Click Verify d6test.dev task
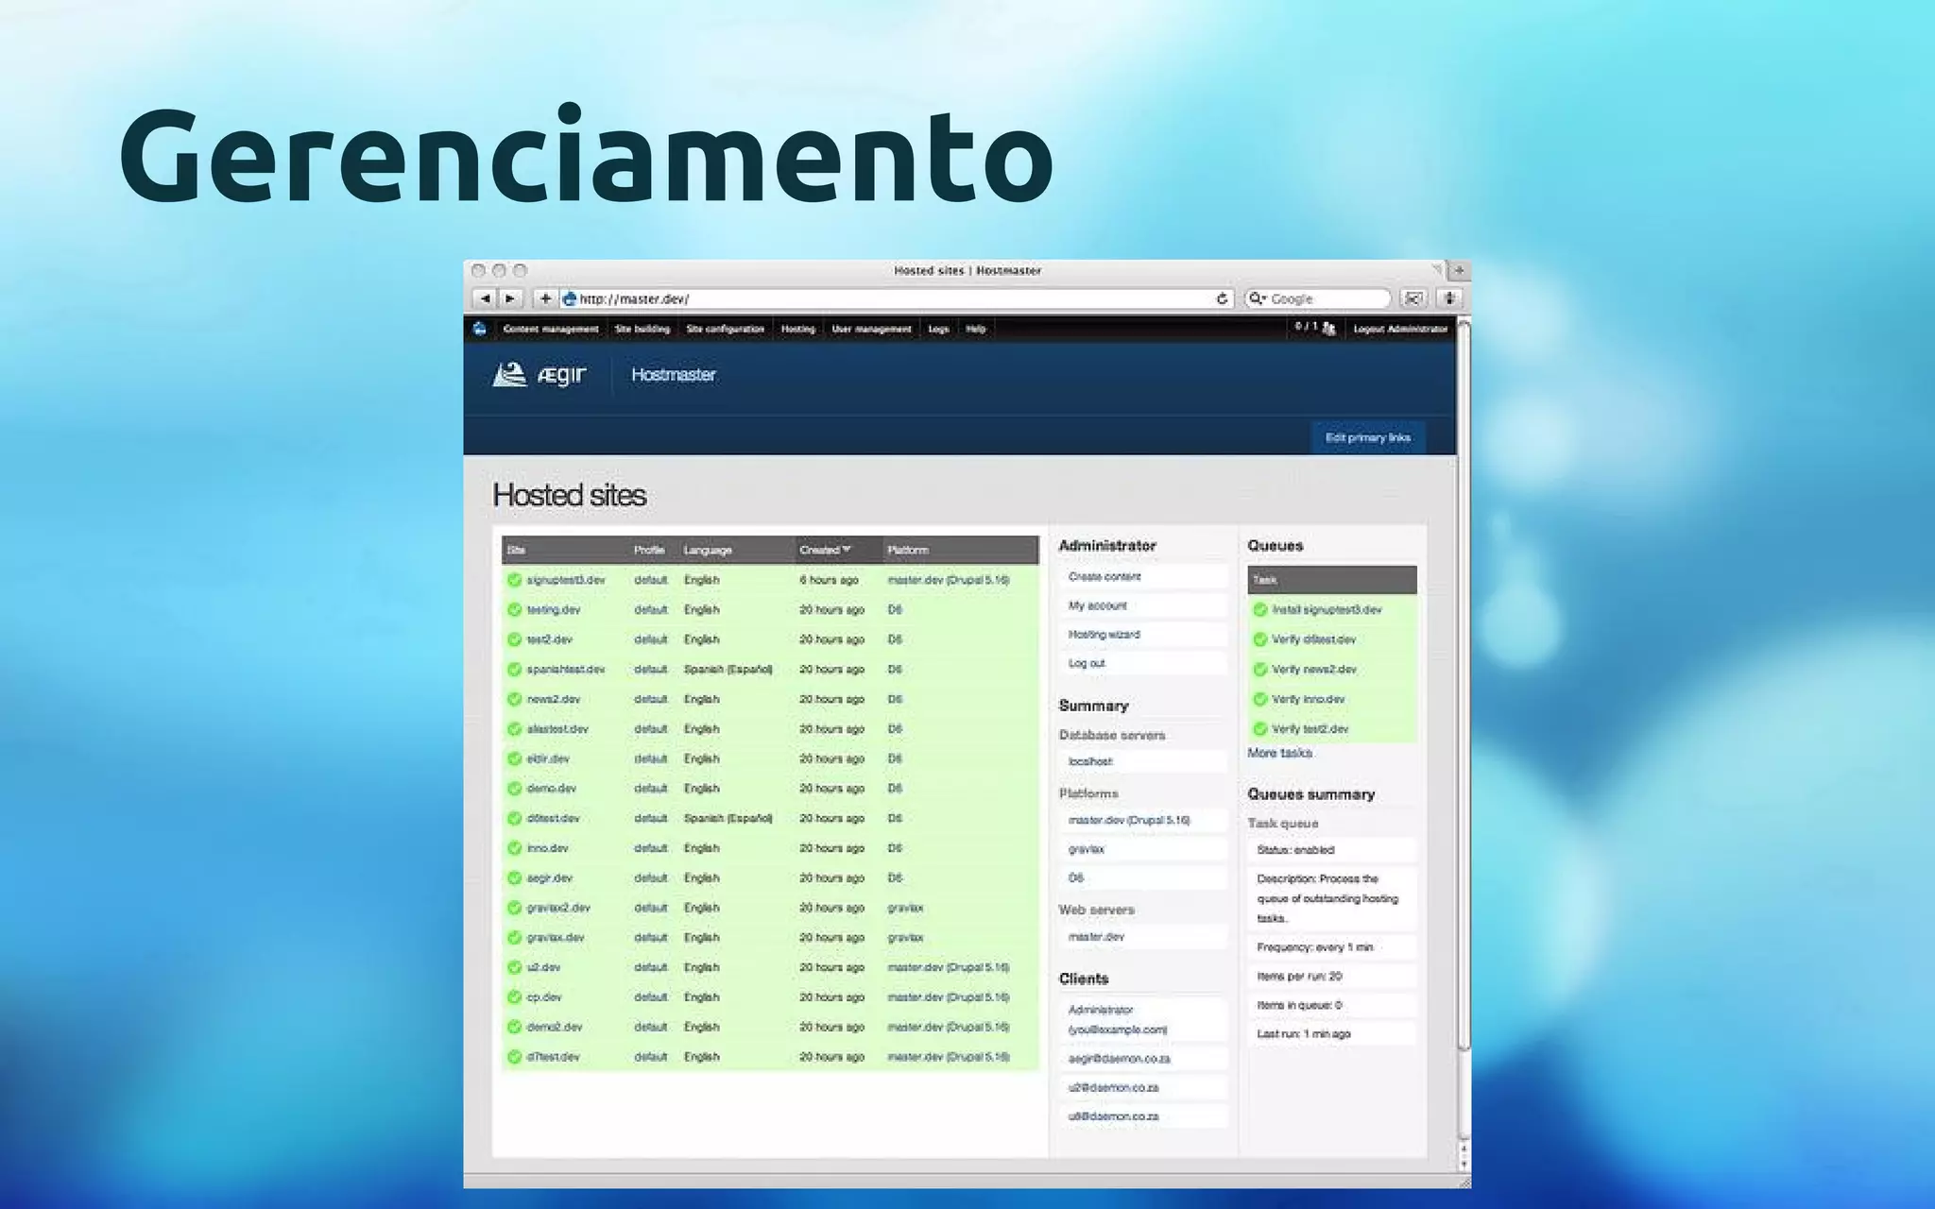 pyautogui.click(x=1313, y=639)
